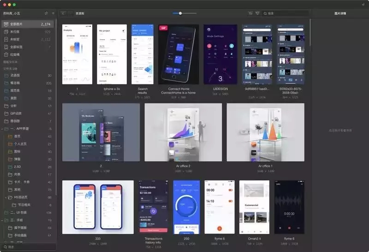
Task: Open the filter funnel icon
Action: point(258,13)
